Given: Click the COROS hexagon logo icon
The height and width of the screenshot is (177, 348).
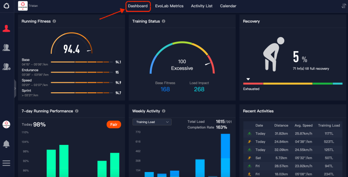Looking at the screenshot, I should click(x=6, y=6).
